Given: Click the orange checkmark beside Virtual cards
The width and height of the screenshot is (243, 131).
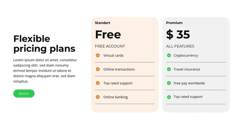Looking at the screenshot, I should [x=98, y=55].
